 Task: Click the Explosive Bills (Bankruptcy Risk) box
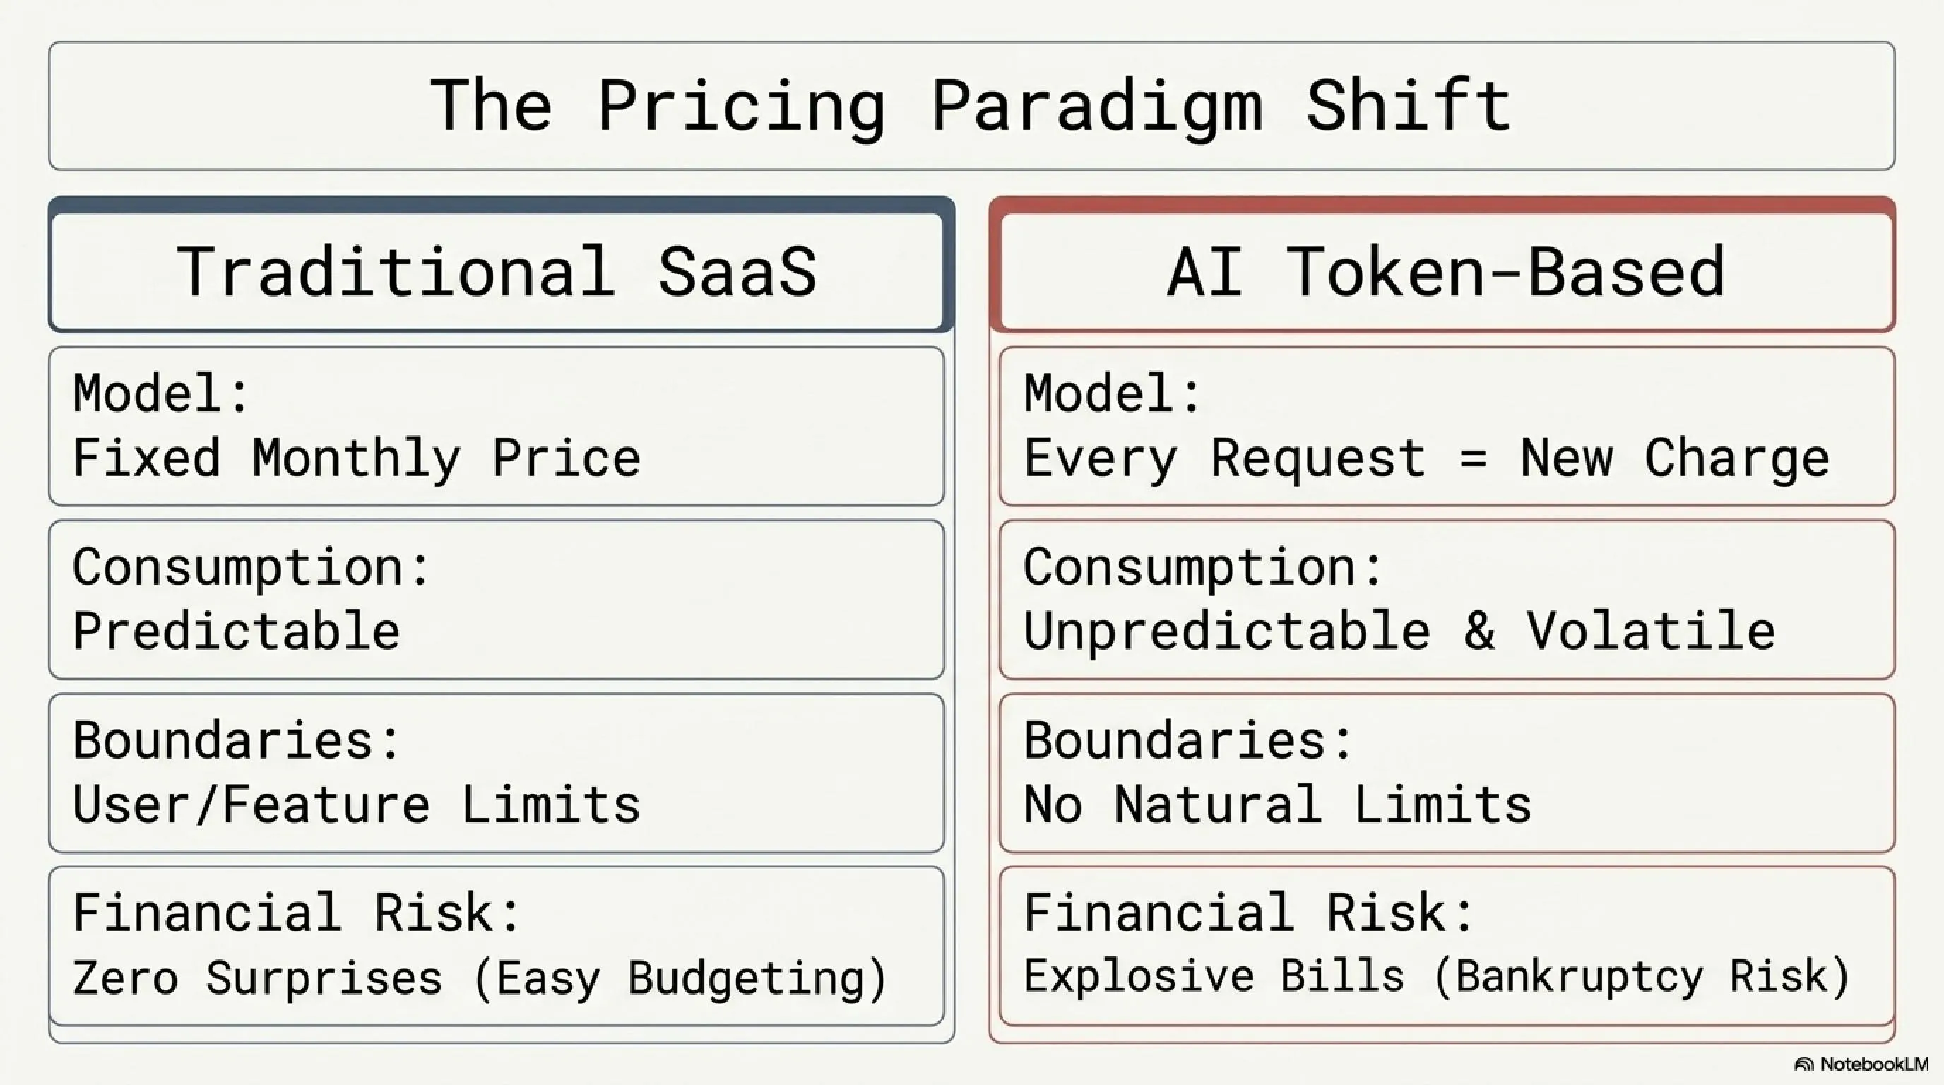[1447, 946]
